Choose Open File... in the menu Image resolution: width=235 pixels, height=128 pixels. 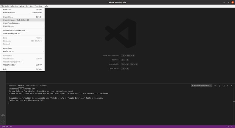[x=22, y=17]
